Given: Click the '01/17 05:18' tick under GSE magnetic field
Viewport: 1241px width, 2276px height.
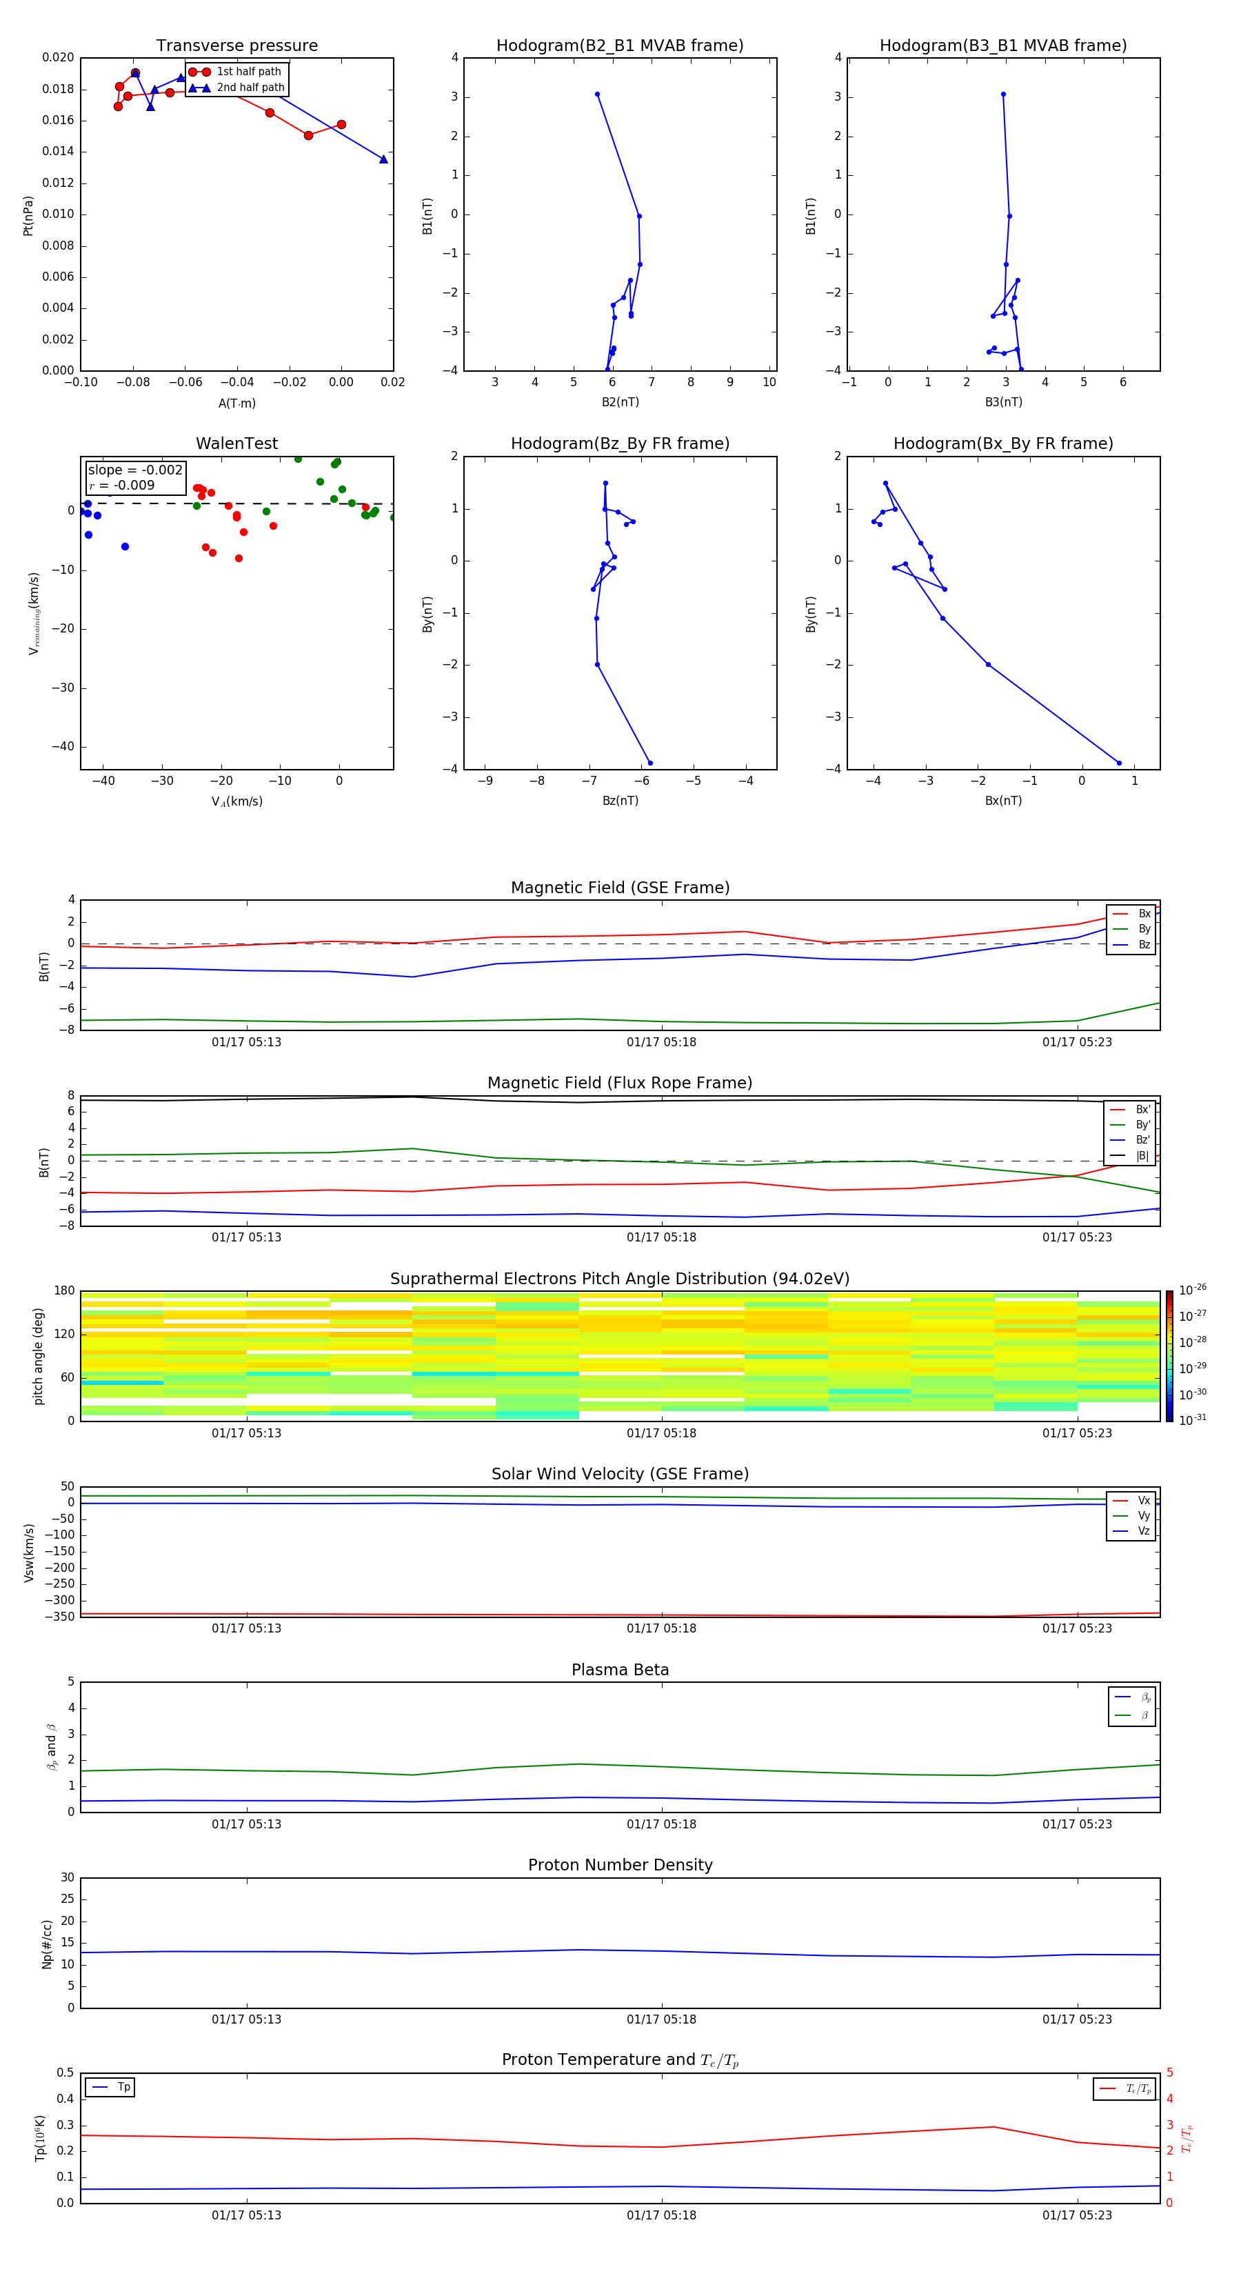Looking at the screenshot, I should pos(662,1043).
